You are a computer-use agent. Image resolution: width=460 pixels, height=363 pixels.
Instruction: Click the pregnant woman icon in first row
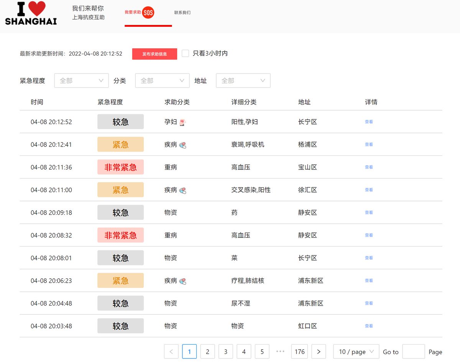pos(183,122)
